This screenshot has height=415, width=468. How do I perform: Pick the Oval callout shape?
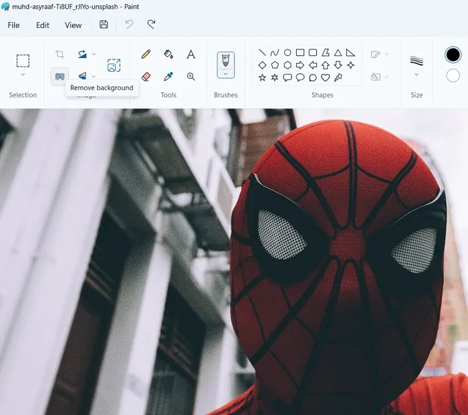click(300, 78)
